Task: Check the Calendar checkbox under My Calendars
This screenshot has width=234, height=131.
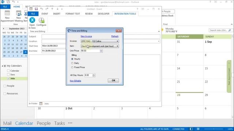Action: point(8,71)
